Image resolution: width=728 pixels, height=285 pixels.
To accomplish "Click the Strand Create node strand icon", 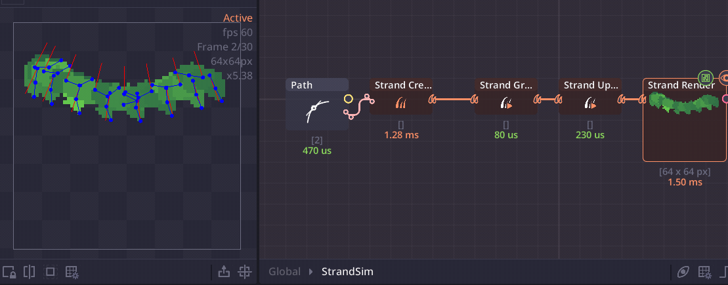I will [401, 103].
